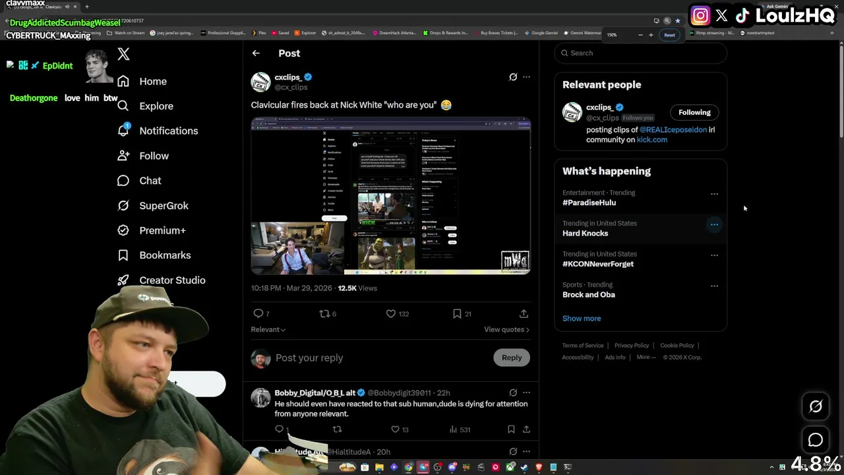
Task: Click the Grok icon on Bobby_Digital reply
Action: coord(513,393)
